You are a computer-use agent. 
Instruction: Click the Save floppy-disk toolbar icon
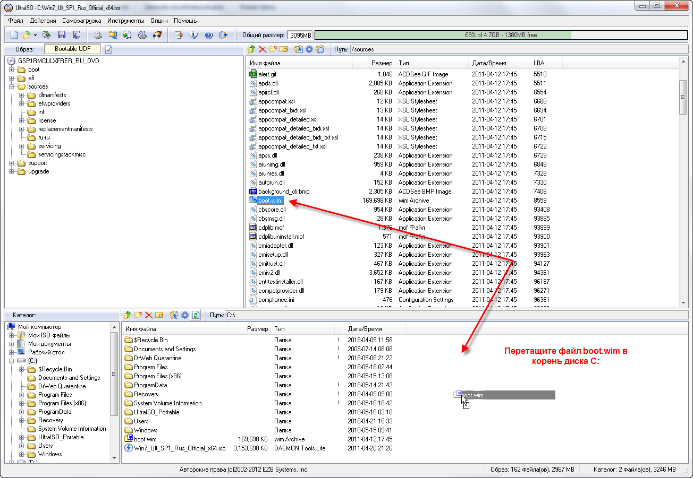62,35
